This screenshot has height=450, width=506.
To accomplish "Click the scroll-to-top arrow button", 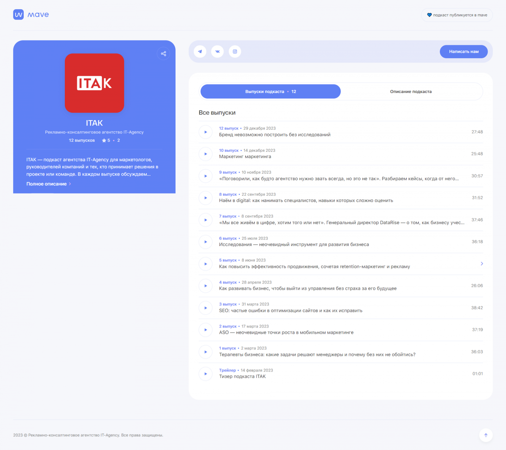I will pos(486,435).
